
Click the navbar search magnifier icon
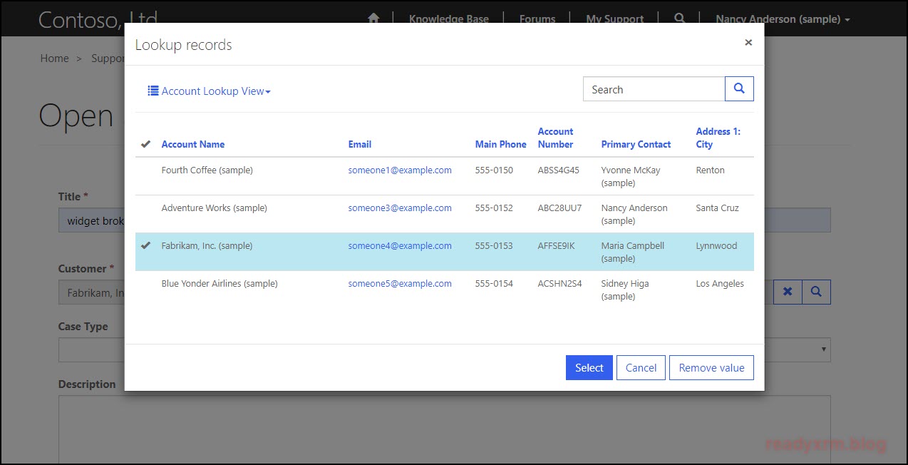click(680, 19)
